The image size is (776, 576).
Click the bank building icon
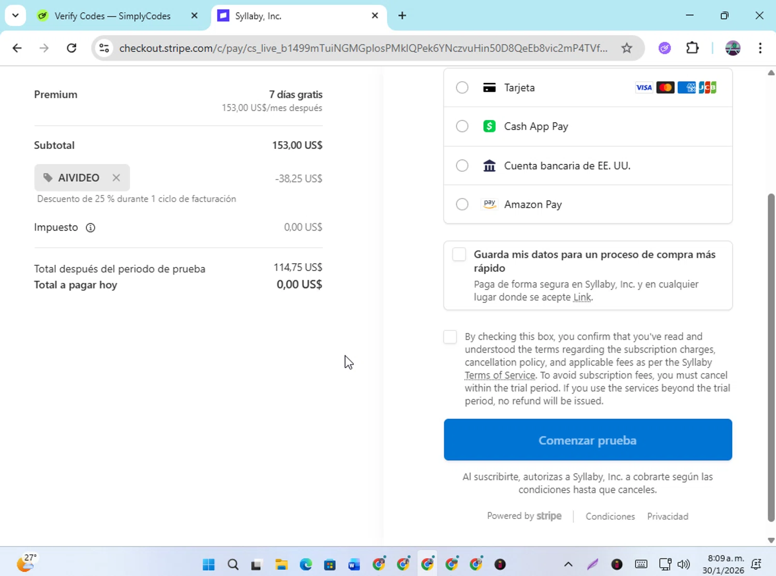click(x=489, y=165)
